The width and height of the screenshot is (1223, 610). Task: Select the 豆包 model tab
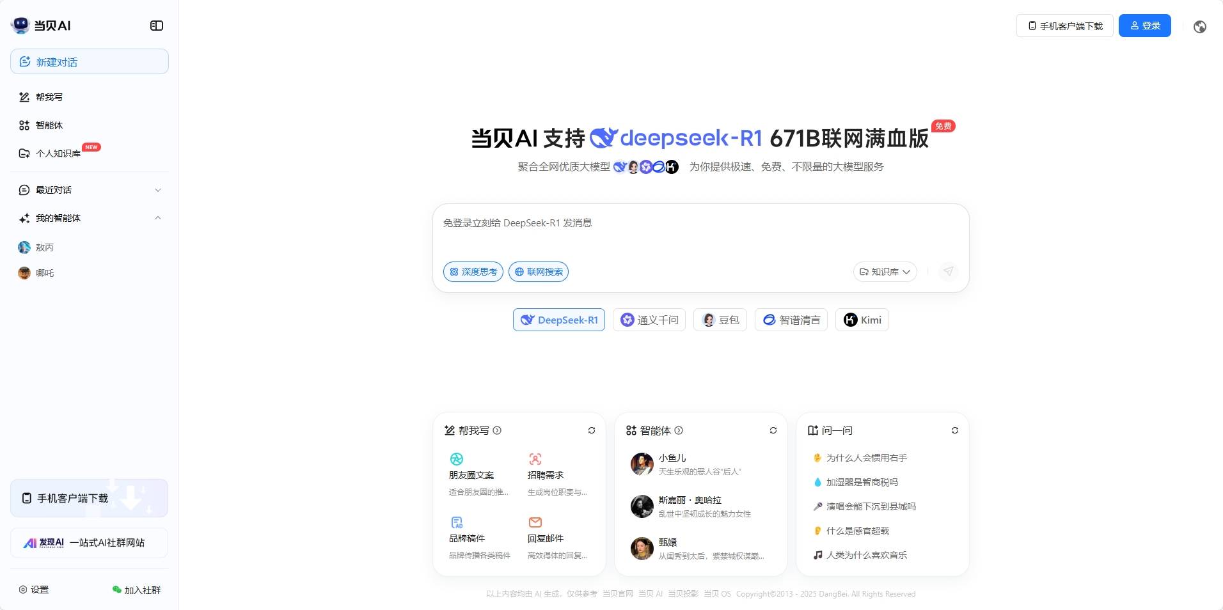[x=720, y=320]
